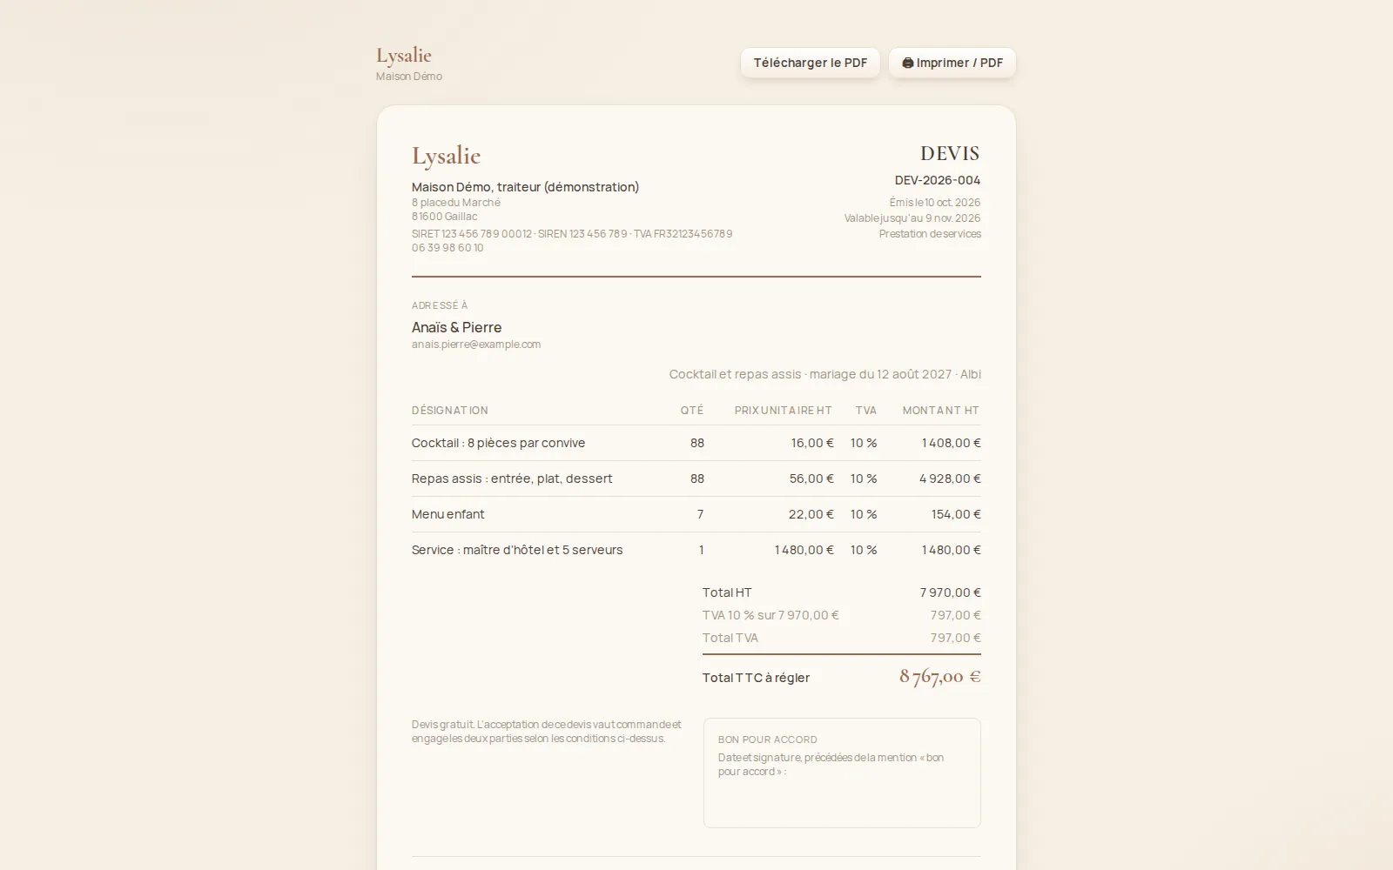1393x870 pixels.
Task: Download the quote with Télécharger le PDF
Action: tap(811, 63)
